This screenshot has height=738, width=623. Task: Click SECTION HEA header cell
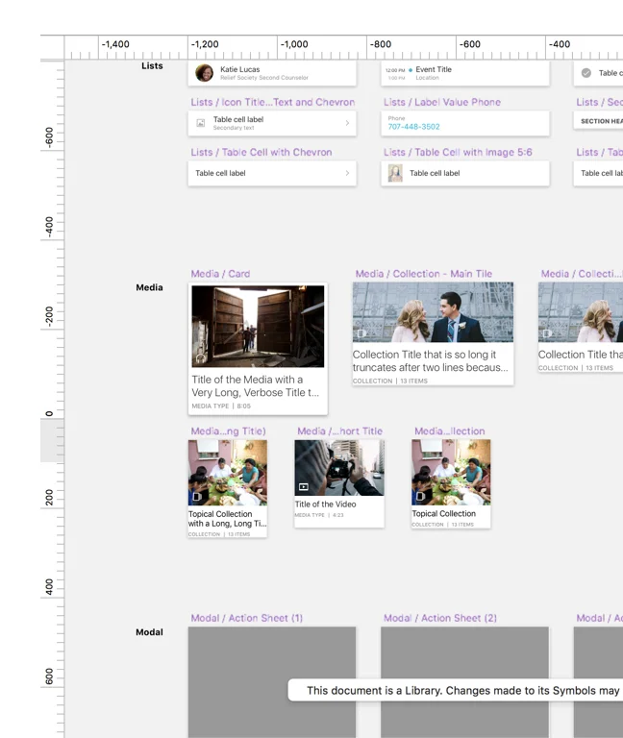point(598,121)
